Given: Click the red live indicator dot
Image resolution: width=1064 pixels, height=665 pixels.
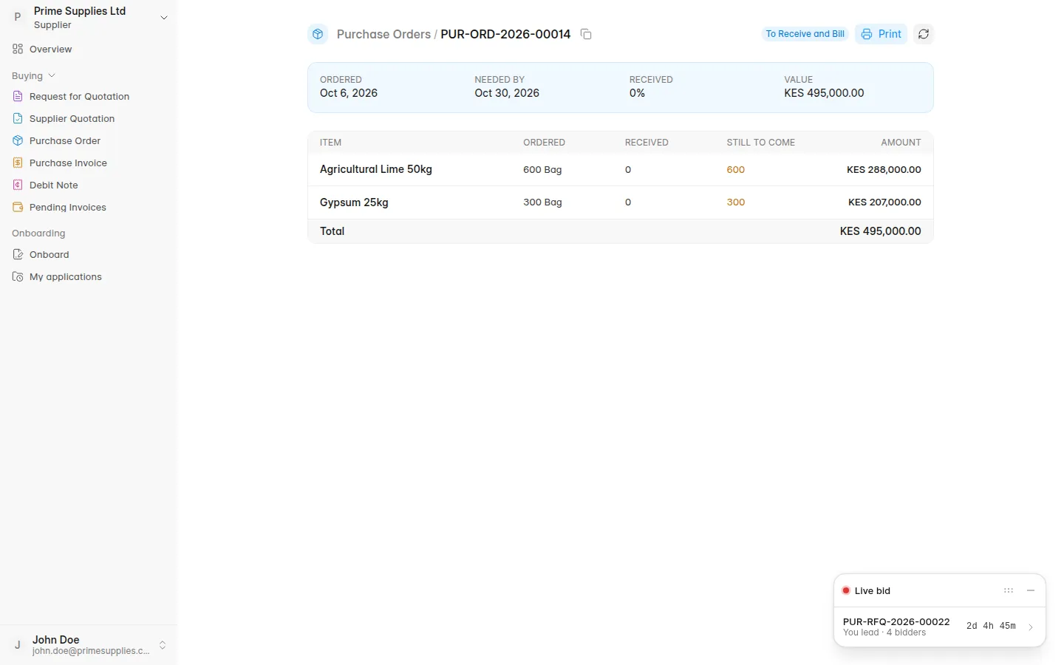Looking at the screenshot, I should click(846, 590).
